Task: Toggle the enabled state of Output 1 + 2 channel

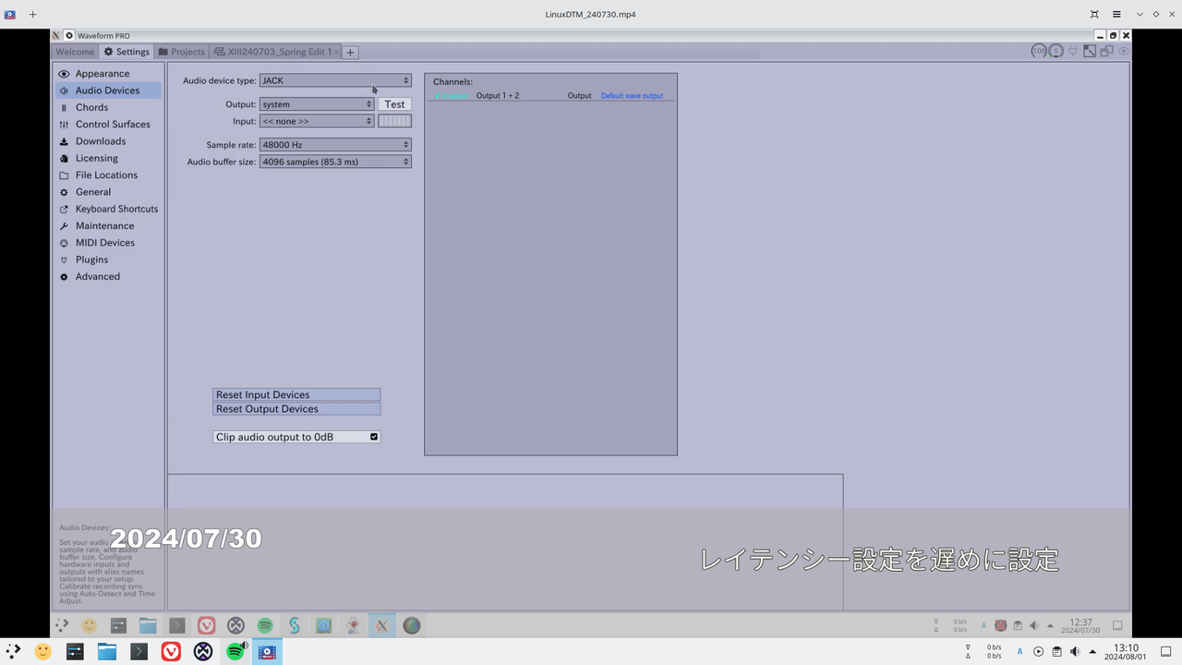Action: pos(451,95)
